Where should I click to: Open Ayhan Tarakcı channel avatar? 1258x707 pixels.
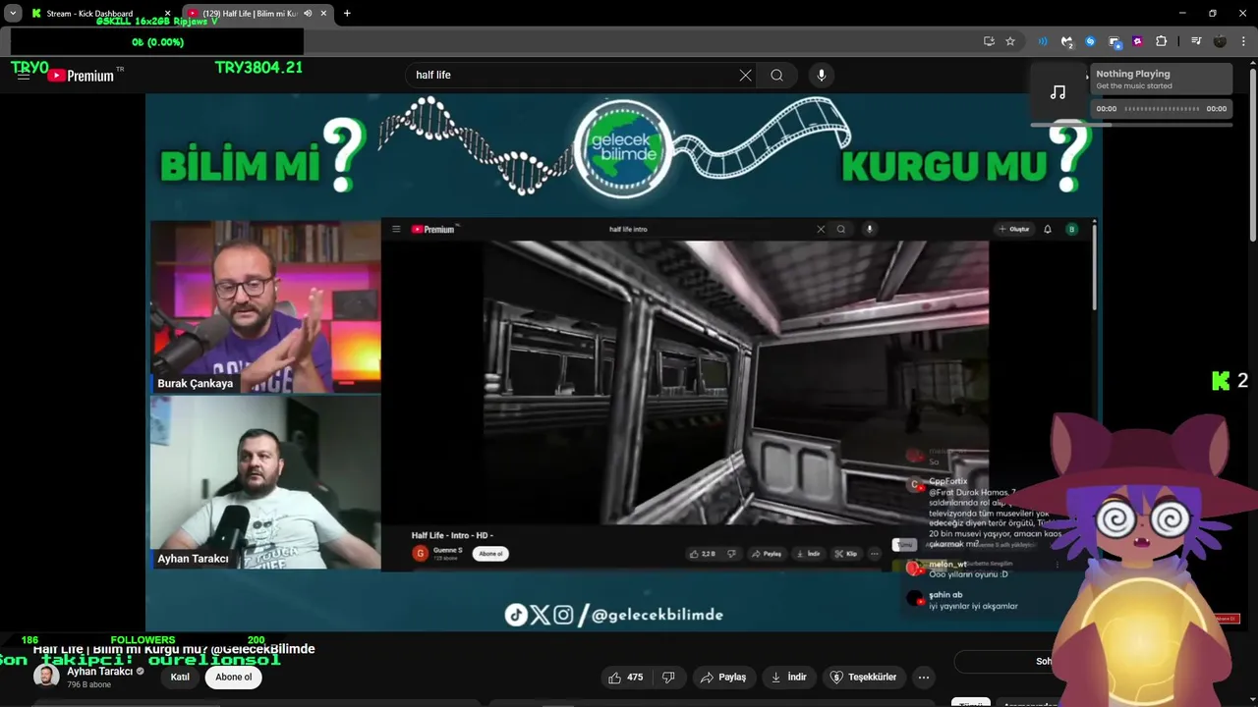click(46, 677)
